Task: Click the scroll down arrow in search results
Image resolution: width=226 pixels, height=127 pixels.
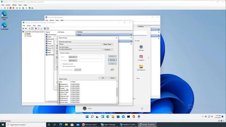Action: (117, 103)
